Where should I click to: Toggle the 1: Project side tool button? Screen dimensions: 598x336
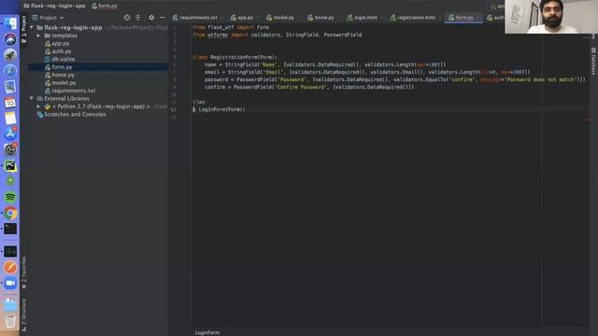pos(24,29)
